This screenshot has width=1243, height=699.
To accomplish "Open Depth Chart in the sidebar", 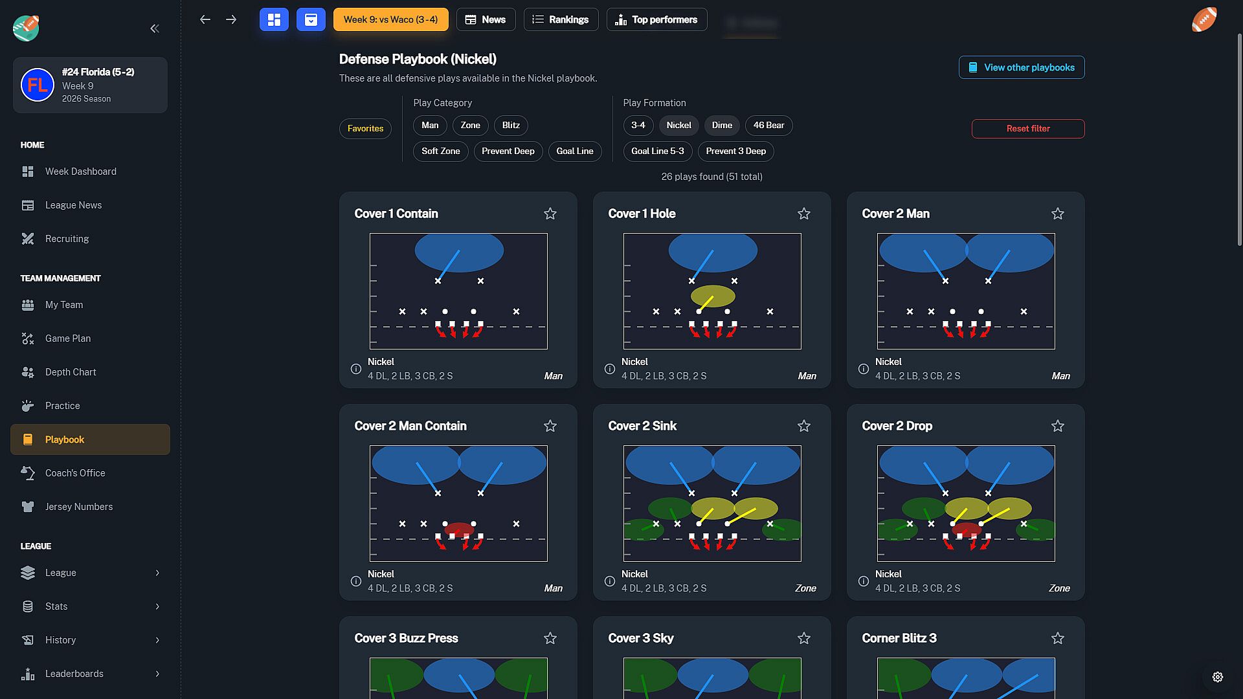I will tap(71, 372).
